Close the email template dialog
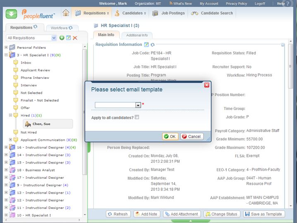This screenshot has height=223, width=297. (x=207, y=85)
